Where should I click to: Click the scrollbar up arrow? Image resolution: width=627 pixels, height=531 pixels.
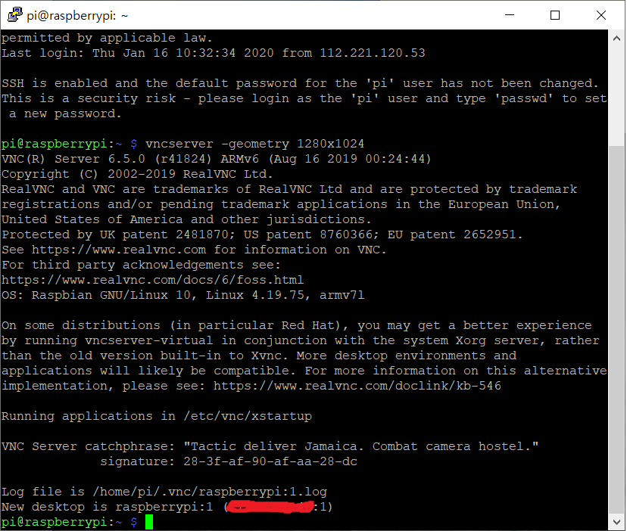tap(616, 39)
